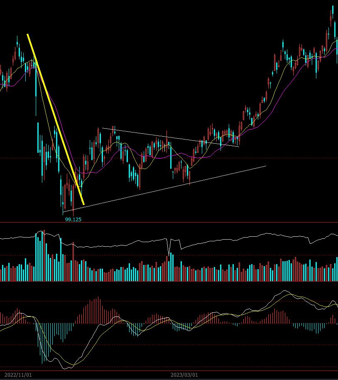Click the 2022/11/01 date label

[x=16, y=375]
